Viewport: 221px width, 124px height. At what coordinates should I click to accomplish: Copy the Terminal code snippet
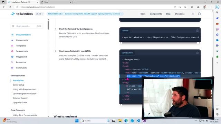197,31
